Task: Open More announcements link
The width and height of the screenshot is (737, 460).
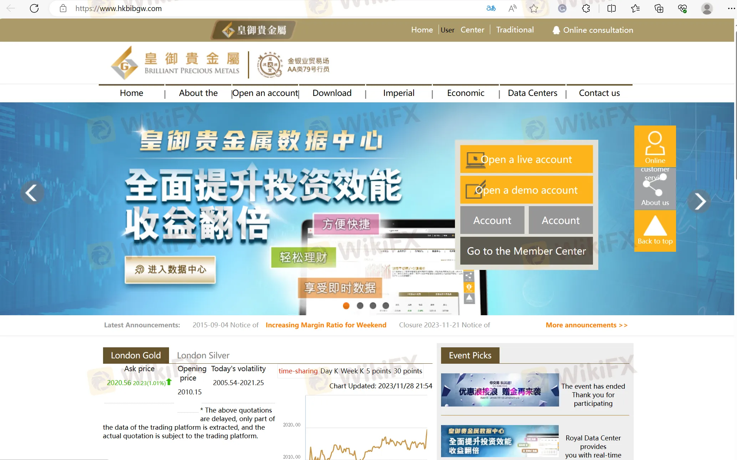Action: pos(587,325)
